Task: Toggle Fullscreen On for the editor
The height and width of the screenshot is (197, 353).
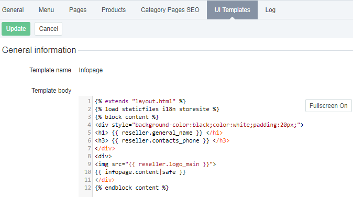Action: coord(328,106)
